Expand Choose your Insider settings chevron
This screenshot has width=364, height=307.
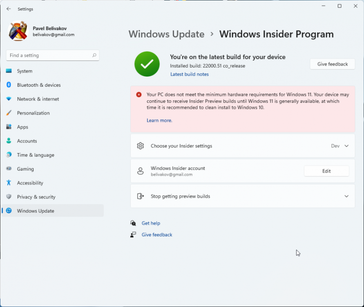coord(346,146)
